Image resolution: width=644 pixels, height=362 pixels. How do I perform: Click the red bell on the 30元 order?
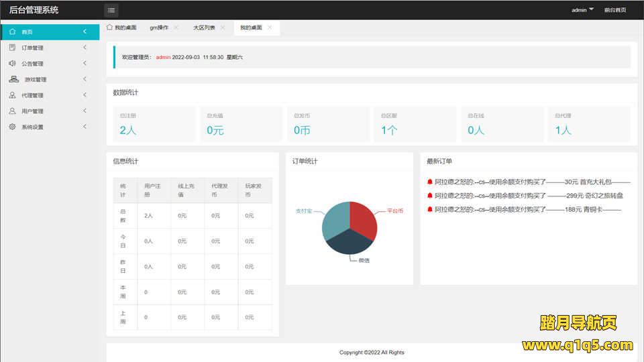pyautogui.click(x=429, y=182)
